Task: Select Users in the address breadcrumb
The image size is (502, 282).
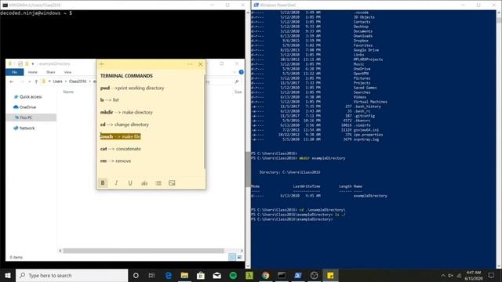Action: [57, 81]
